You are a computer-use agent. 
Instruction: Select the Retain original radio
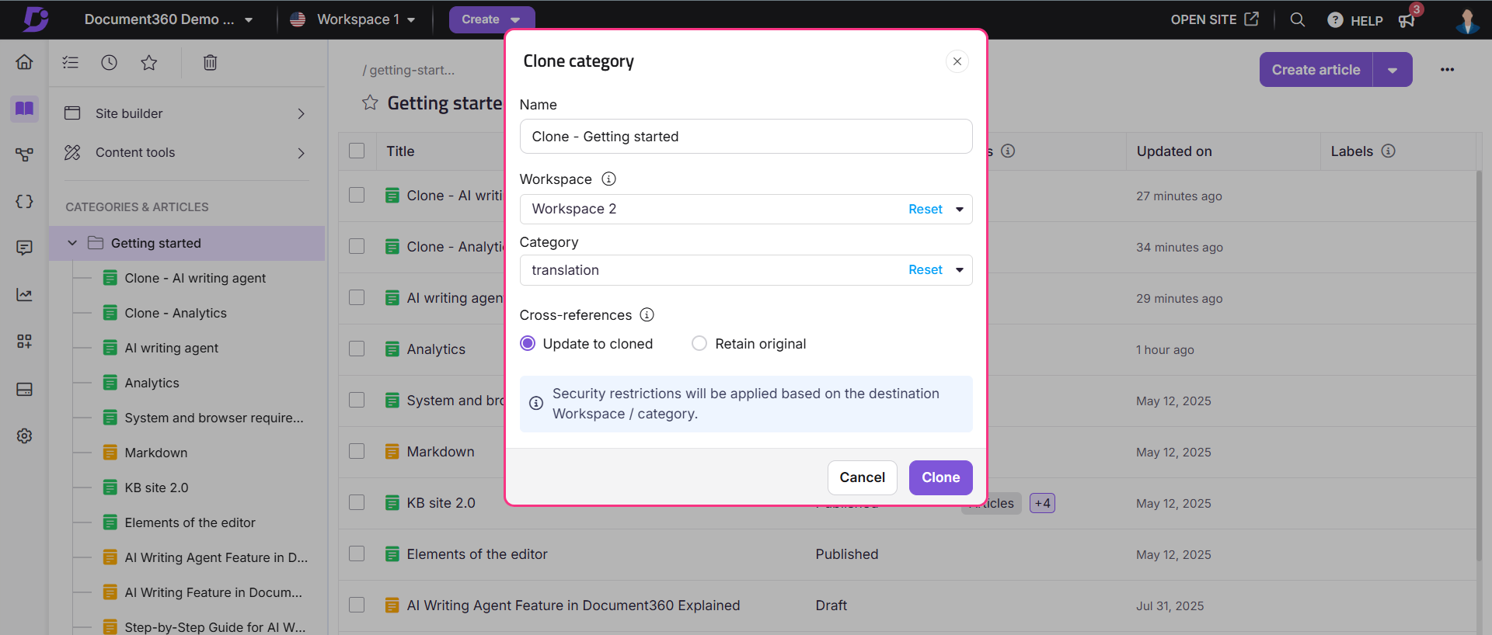tap(699, 343)
